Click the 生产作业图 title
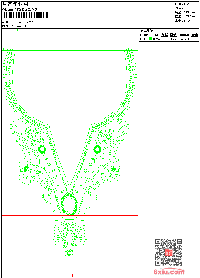Viewport: 200px width, 278px height. (x=15, y=4)
